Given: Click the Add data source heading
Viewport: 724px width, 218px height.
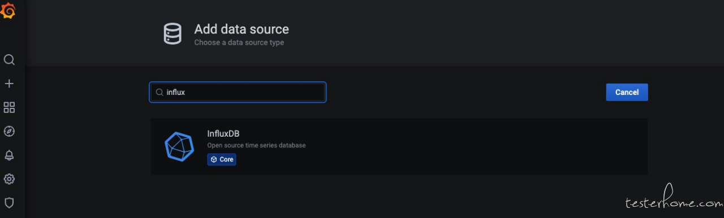Looking at the screenshot, I should [242, 29].
